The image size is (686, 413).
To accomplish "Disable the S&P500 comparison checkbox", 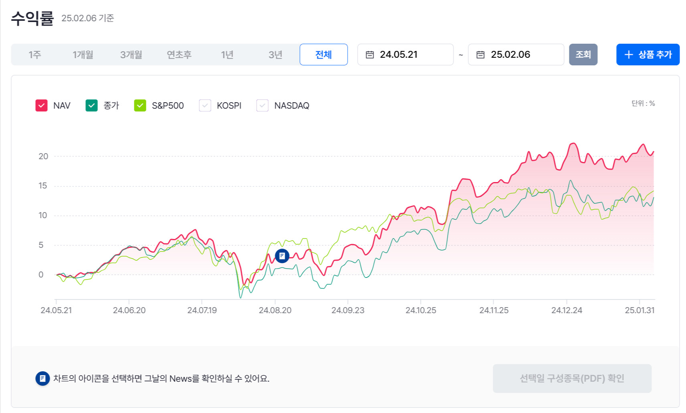I will [140, 105].
